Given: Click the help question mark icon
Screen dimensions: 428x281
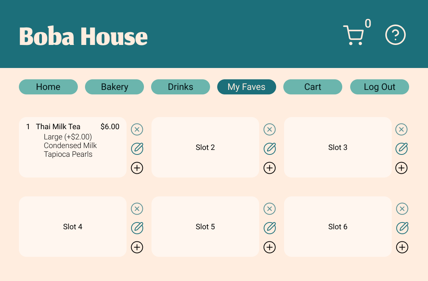Looking at the screenshot, I should coord(395,35).
